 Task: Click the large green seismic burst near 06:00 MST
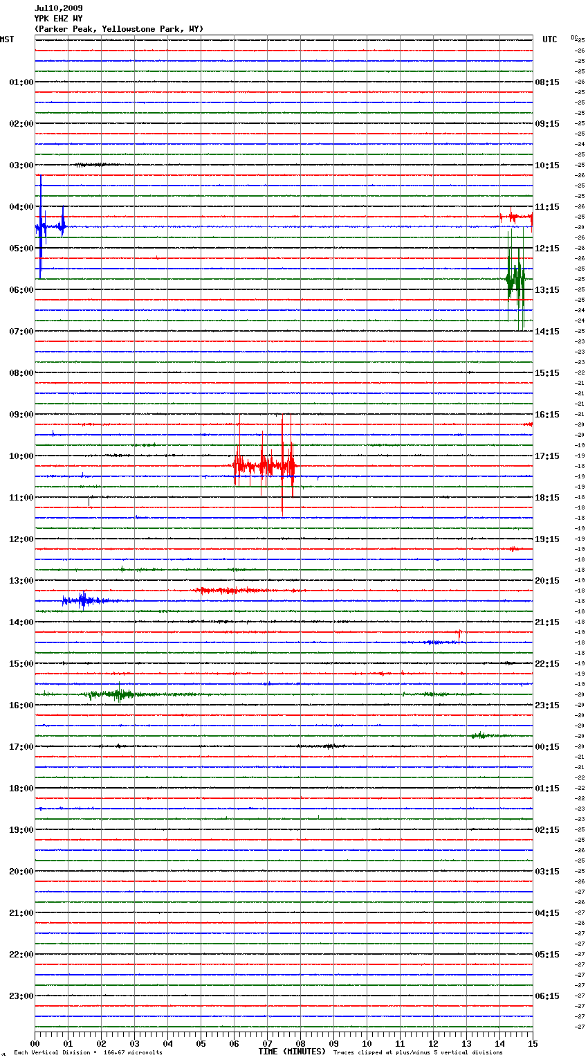[515, 280]
